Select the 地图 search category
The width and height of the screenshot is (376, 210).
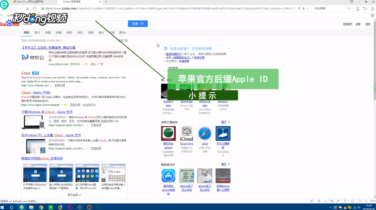[x=48, y=32]
